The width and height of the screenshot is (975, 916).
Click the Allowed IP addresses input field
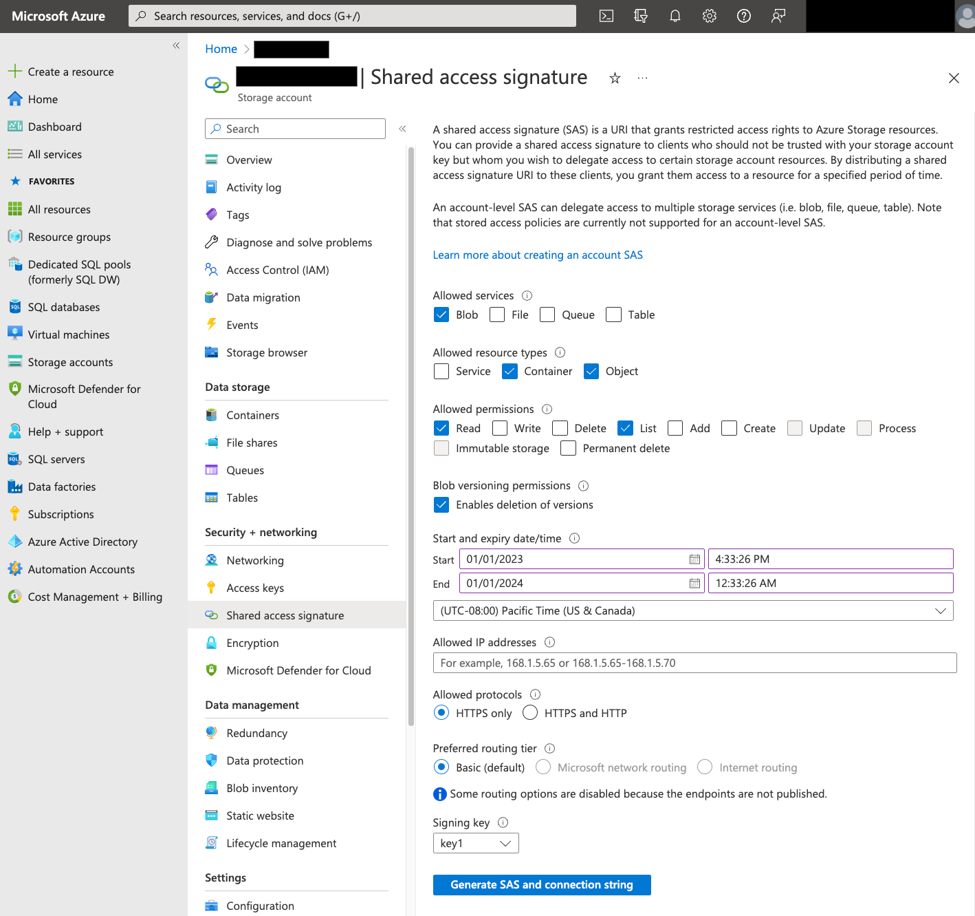pos(693,663)
